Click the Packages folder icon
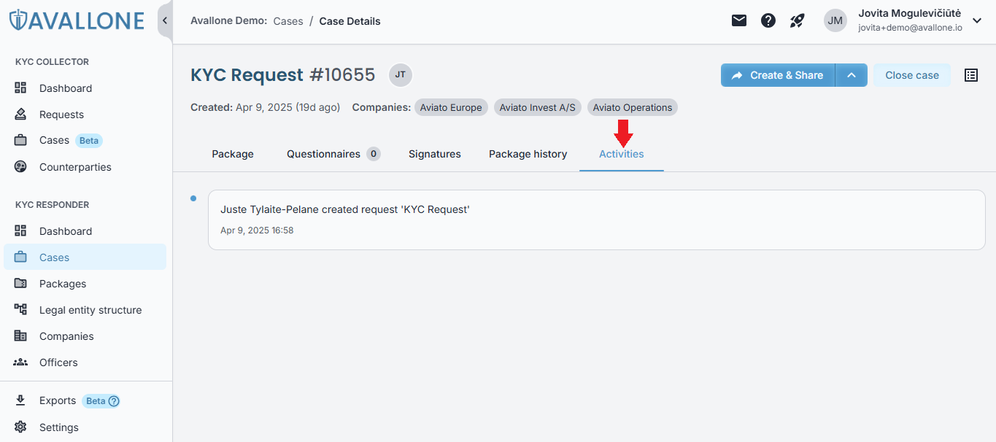The height and width of the screenshot is (442, 996). pyautogui.click(x=20, y=284)
